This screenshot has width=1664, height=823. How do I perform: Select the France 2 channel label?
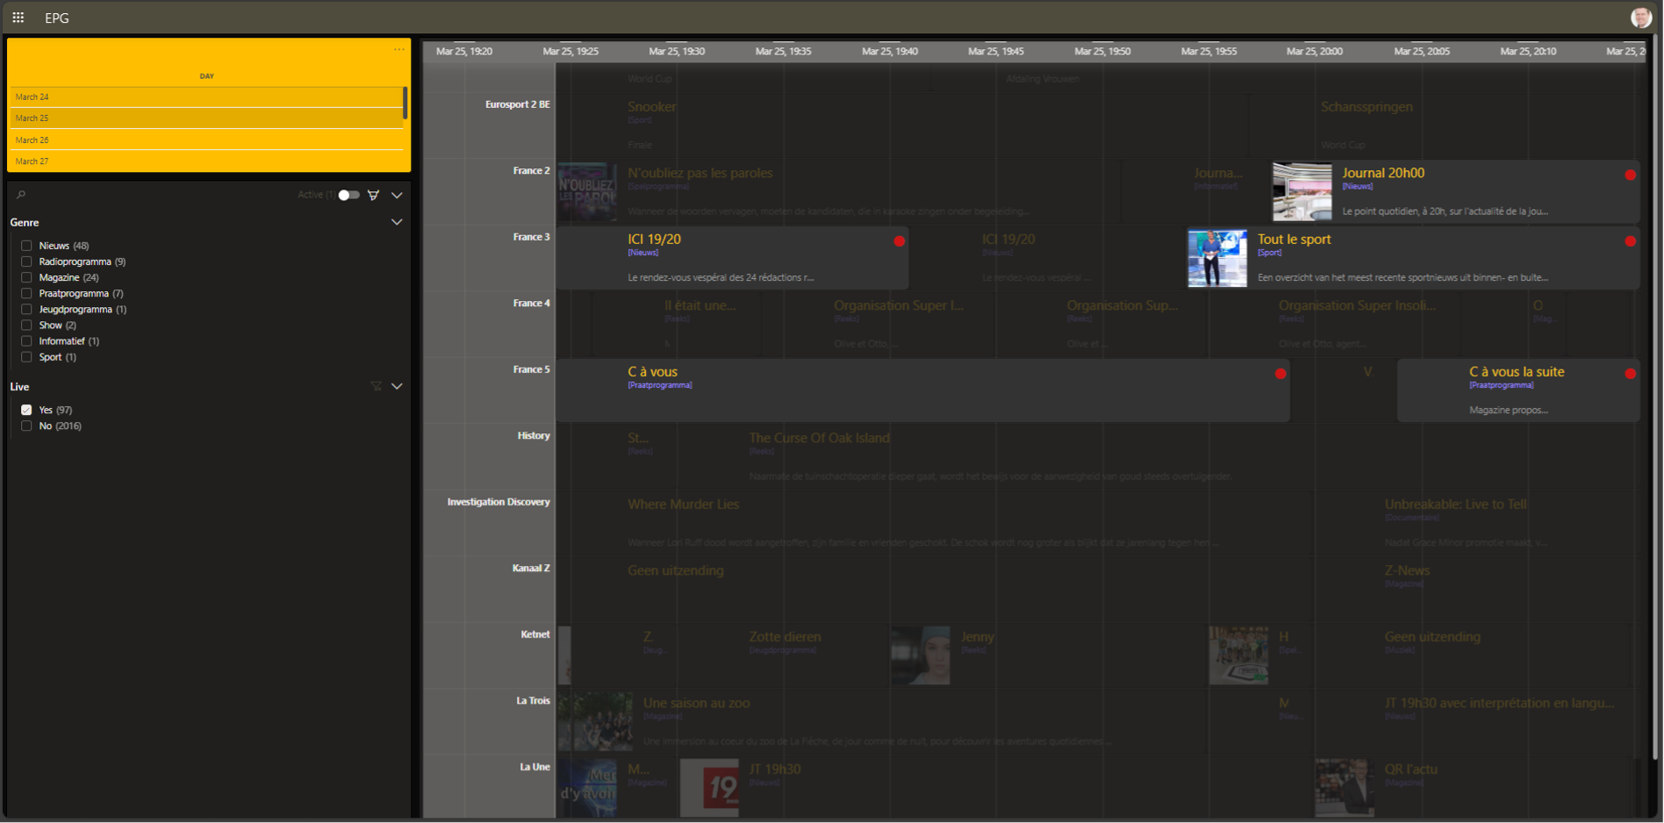(x=531, y=171)
